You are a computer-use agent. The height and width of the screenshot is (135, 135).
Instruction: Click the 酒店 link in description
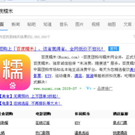point(78,76)
